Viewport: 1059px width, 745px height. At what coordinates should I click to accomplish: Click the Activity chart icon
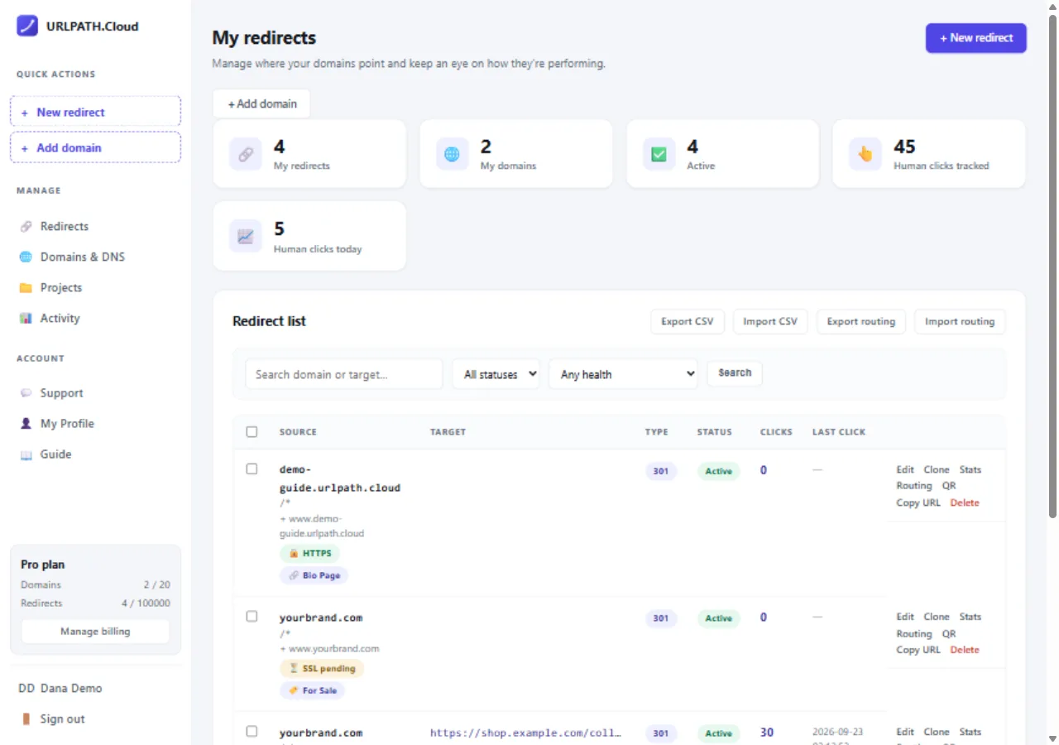26,318
